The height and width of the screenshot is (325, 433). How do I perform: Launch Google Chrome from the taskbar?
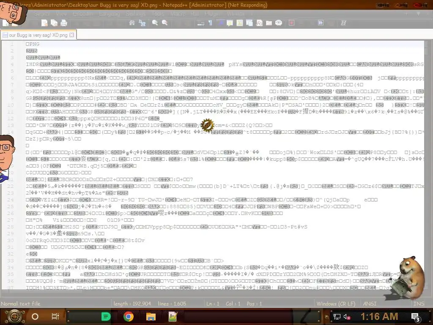(x=129, y=317)
